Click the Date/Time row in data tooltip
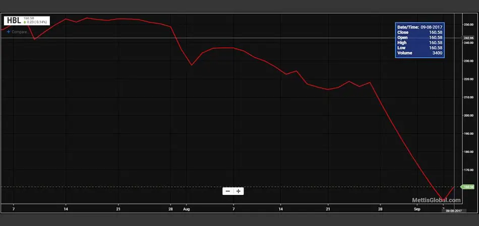The width and height of the screenshot is (479, 226). click(x=420, y=27)
